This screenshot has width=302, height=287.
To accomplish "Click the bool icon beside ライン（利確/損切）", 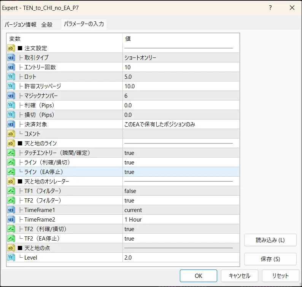I will pyautogui.click(x=11, y=162).
